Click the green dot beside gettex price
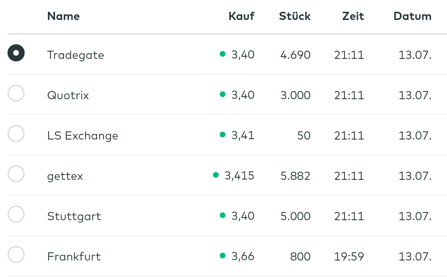The width and height of the screenshot is (447, 278). (215, 175)
